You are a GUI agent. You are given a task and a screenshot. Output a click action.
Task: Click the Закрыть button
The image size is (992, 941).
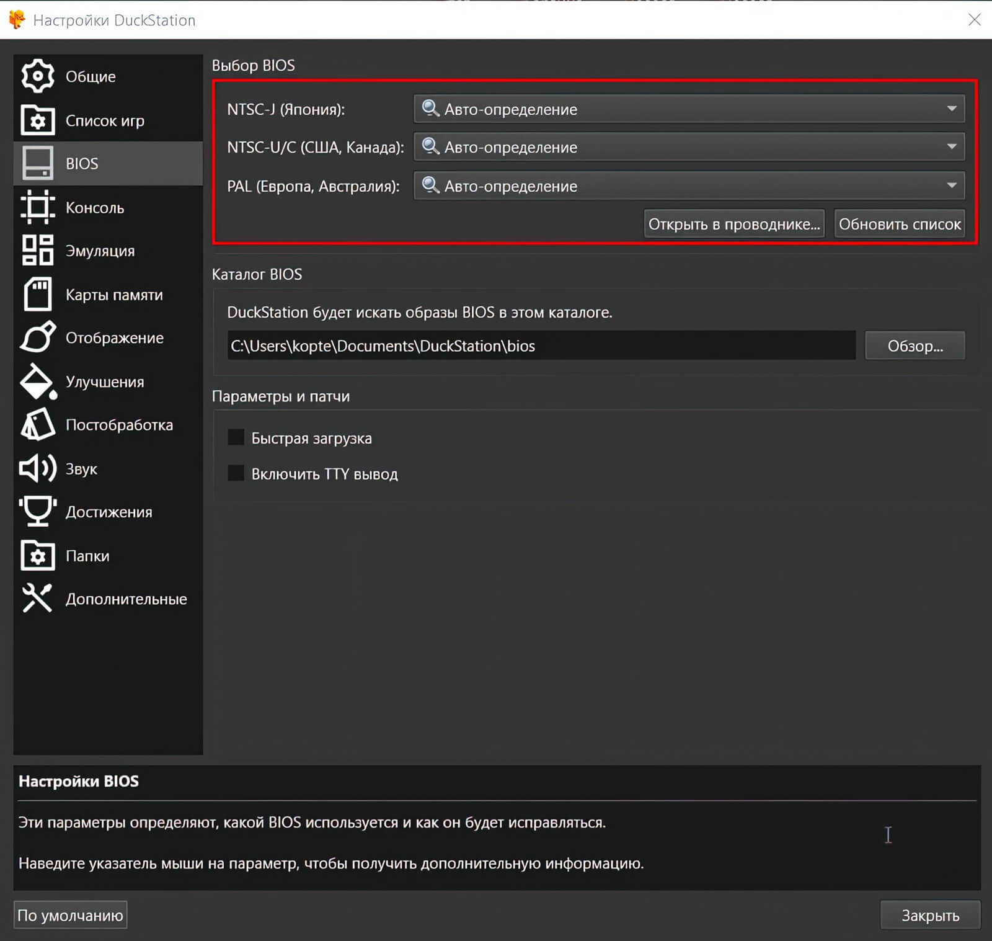click(930, 915)
